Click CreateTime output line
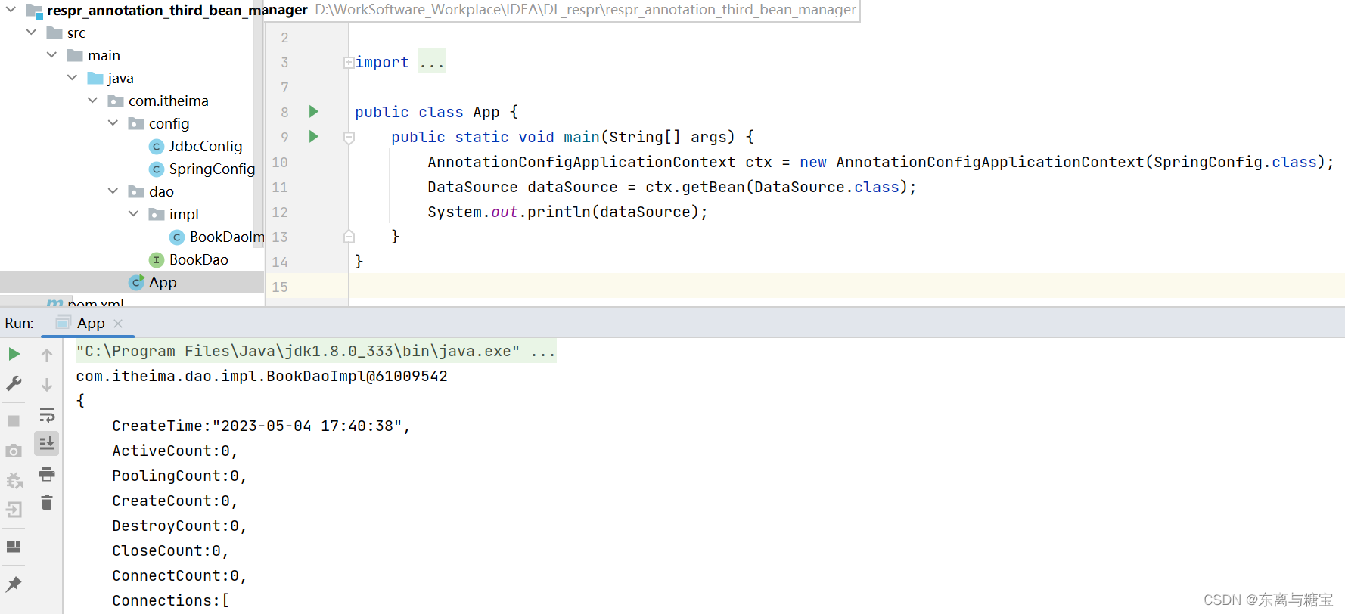Image resolution: width=1345 pixels, height=614 pixels. [x=261, y=426]
